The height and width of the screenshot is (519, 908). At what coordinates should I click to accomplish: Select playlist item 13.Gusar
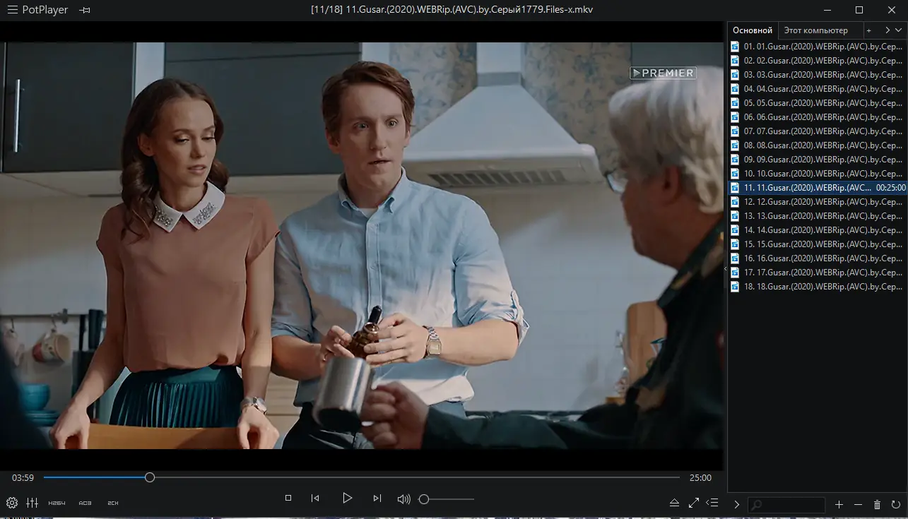coord(818,216)
